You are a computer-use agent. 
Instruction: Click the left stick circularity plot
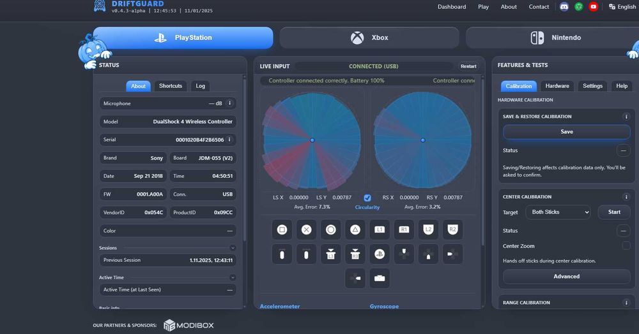[312, 140]
